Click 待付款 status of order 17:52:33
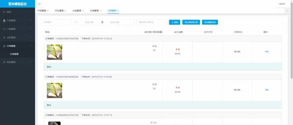Image resolution: width=293 pixels, height=125 pixels. coord(237,52)
